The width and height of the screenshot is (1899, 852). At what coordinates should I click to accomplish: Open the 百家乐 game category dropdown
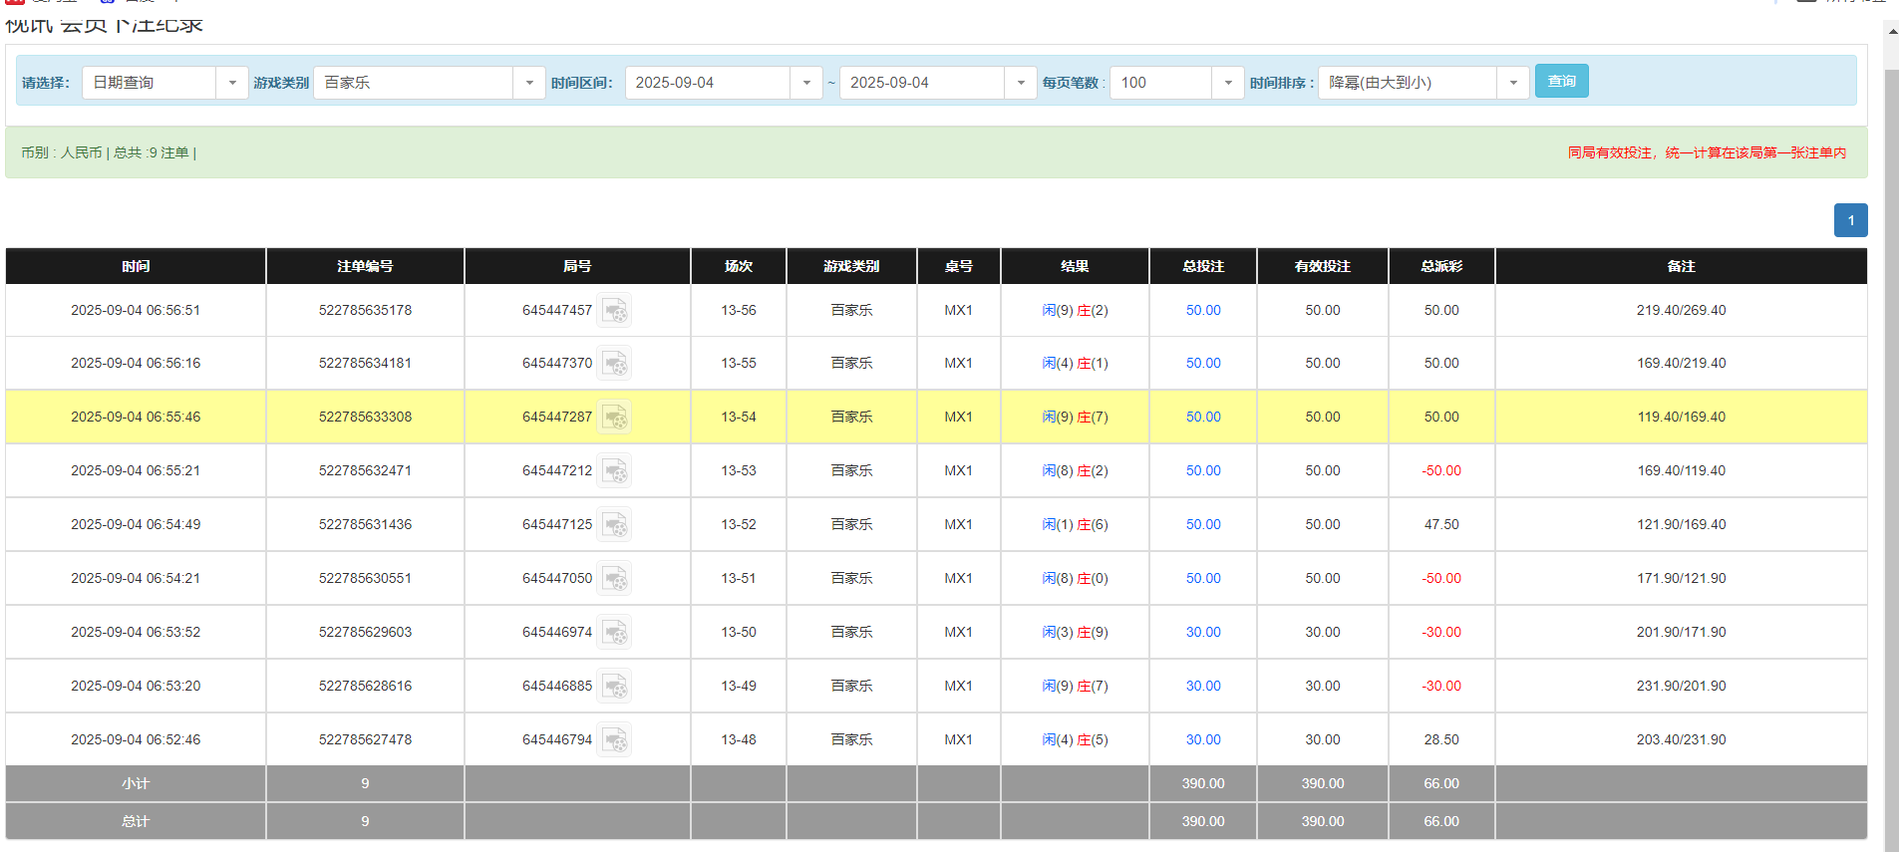(x=528, y=83)
